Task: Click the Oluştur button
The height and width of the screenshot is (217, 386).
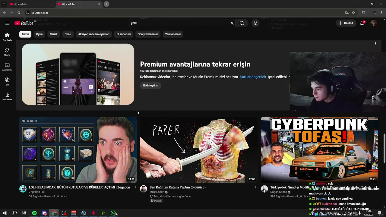Action: pyautogui.click(x=346, y=23)
